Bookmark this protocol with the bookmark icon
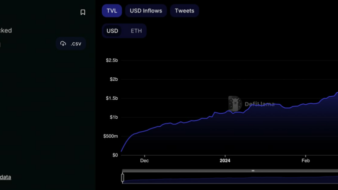 (83, 12)
